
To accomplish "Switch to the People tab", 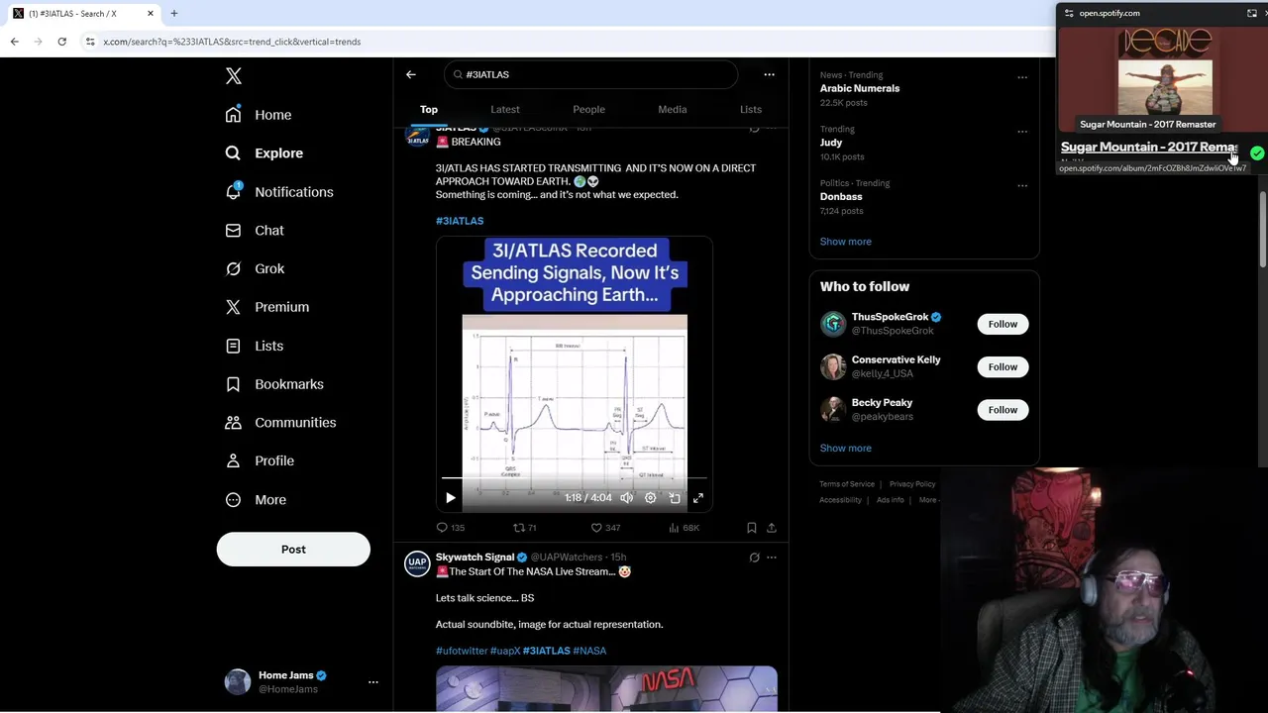I will (588, 109).
